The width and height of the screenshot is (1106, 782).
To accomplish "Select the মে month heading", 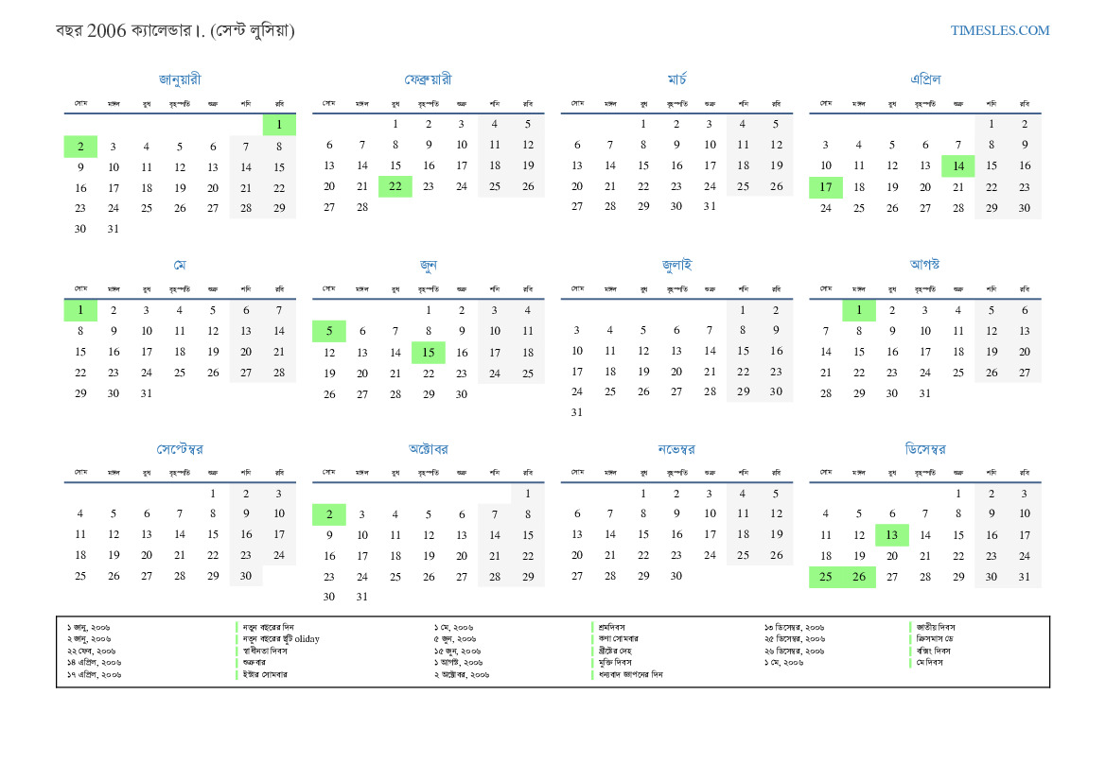I will click(180, 265).
